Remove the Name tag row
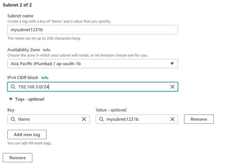Viewport: 238px width, 166px height. click(199, 119)
